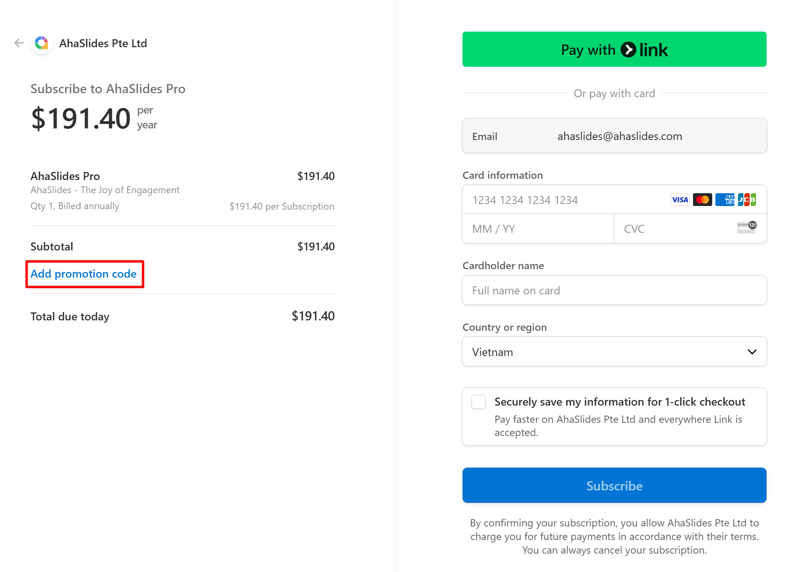The width and height of the screenshot is (795, 572).
Task: Focus the Full name on card field
Action: (614, 290)
